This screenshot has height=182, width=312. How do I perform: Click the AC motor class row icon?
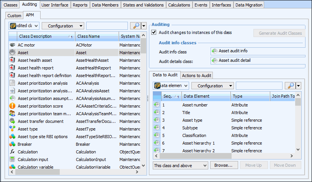click(12, 45)
